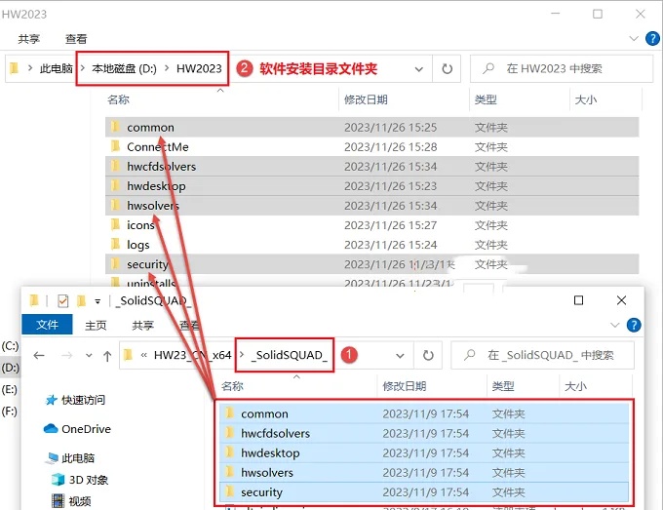Open OneDrive in the navigation pane

(x=77, y=429)
